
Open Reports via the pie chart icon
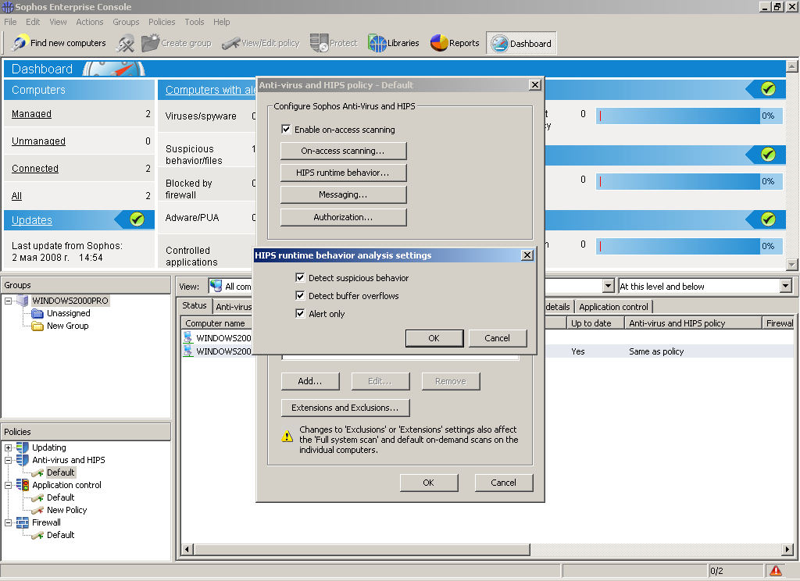coord(439,44)
